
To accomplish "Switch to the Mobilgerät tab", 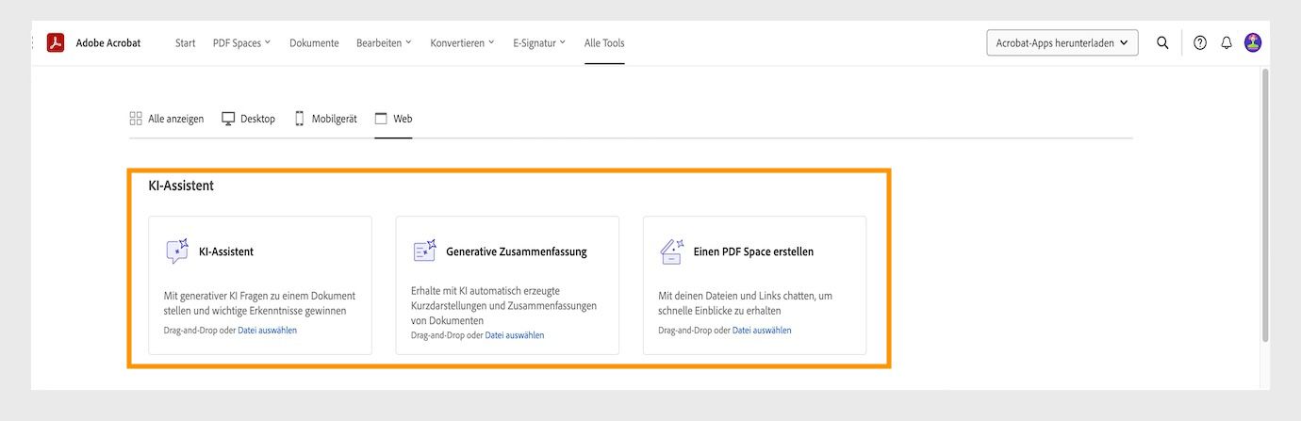I will (x=326, y=119).
